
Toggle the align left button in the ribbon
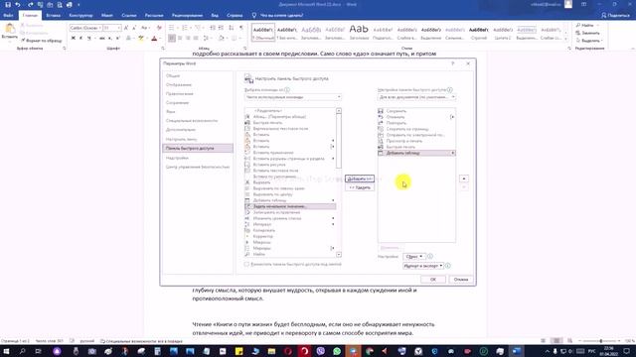click(x=172, y=38)
